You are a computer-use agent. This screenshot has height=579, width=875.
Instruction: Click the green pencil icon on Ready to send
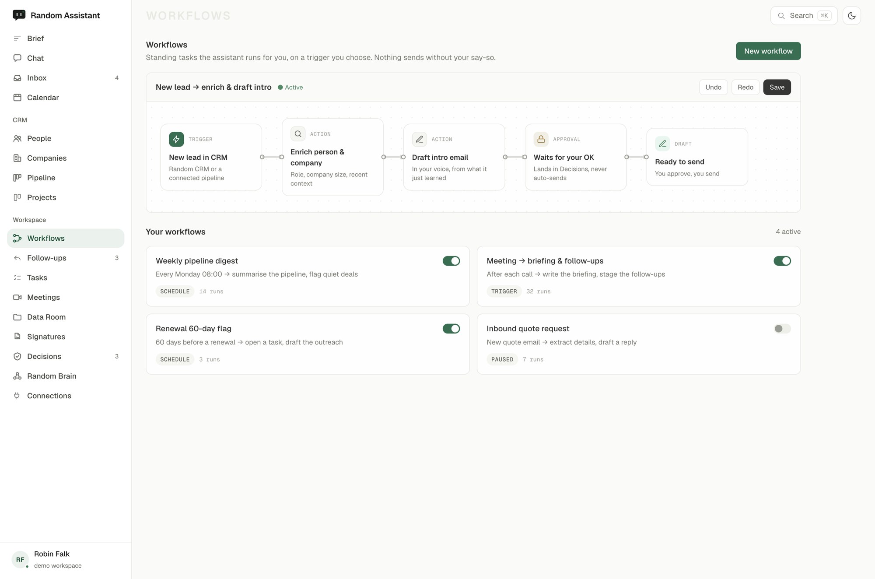[x=662, y=144]
